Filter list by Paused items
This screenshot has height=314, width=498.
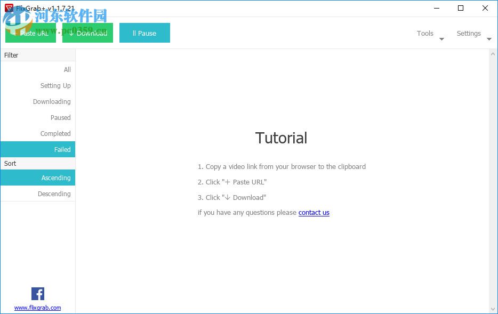click(x=38, y=117)
